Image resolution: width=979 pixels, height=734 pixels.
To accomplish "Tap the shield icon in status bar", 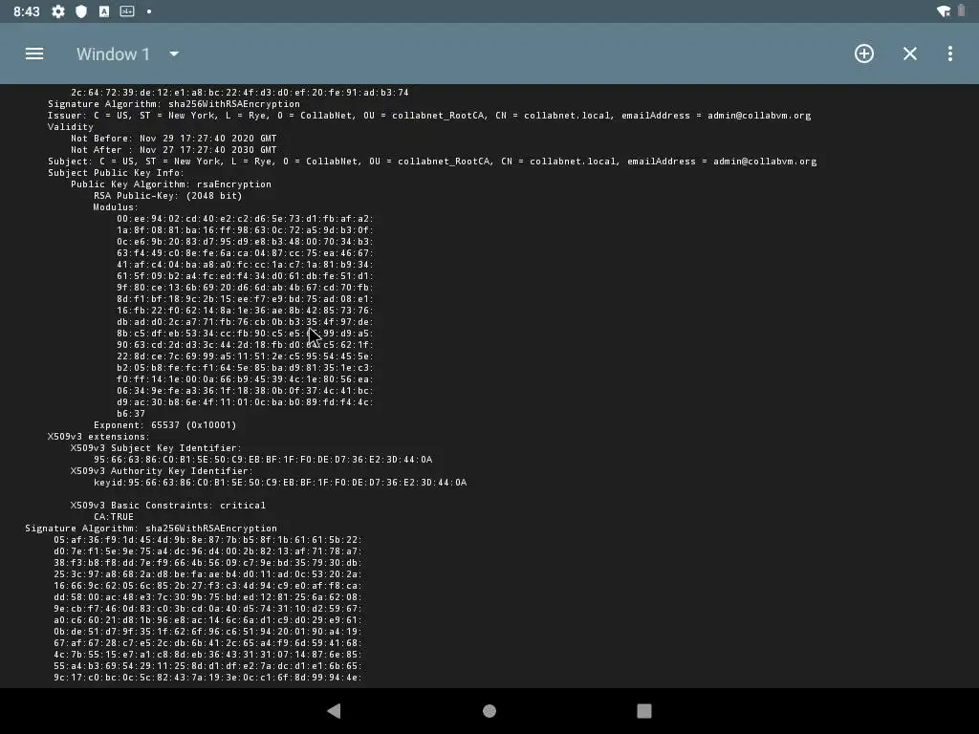I will tap(81, 11).
